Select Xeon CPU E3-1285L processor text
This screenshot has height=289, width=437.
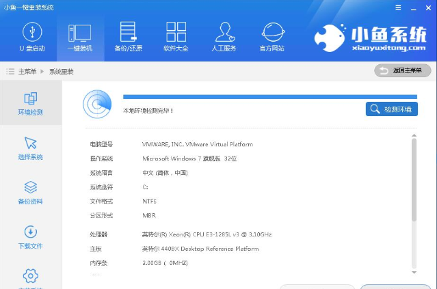tap(207, 234)
